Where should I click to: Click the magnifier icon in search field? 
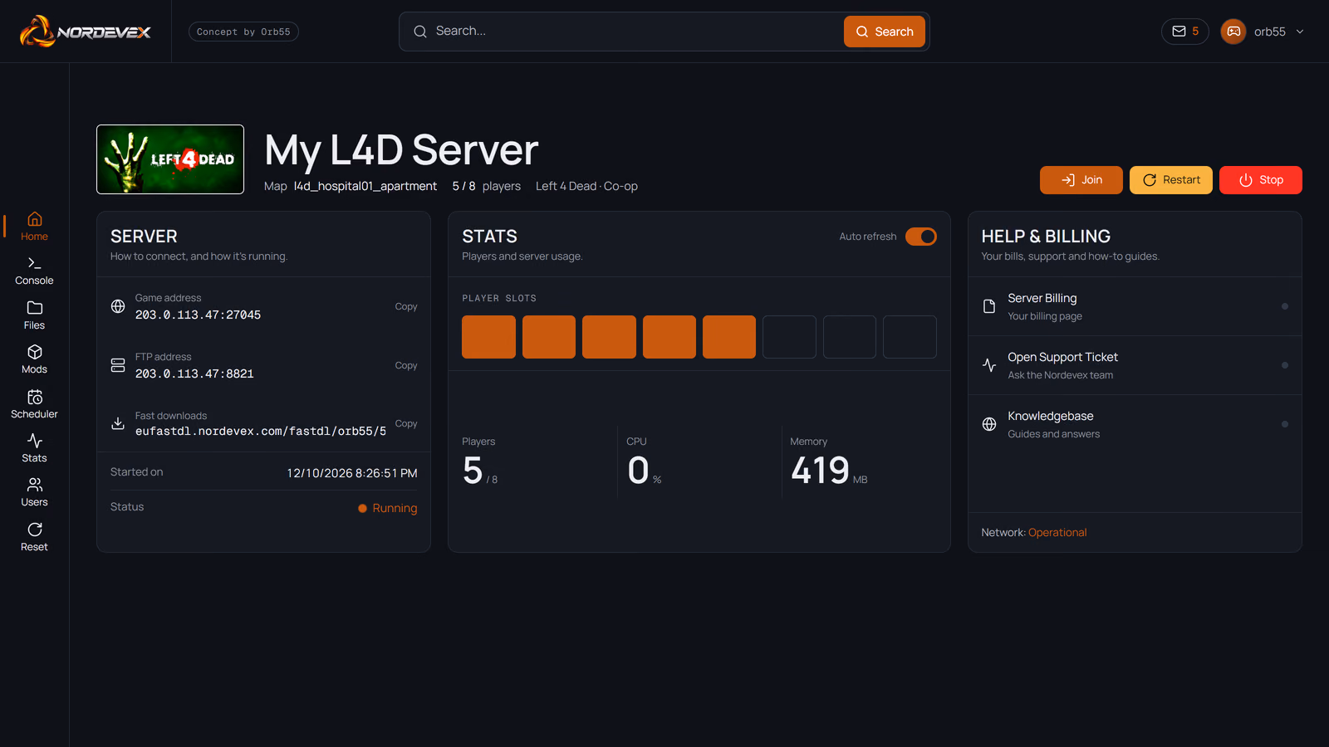pyautogui.click(x=420, y=32)
